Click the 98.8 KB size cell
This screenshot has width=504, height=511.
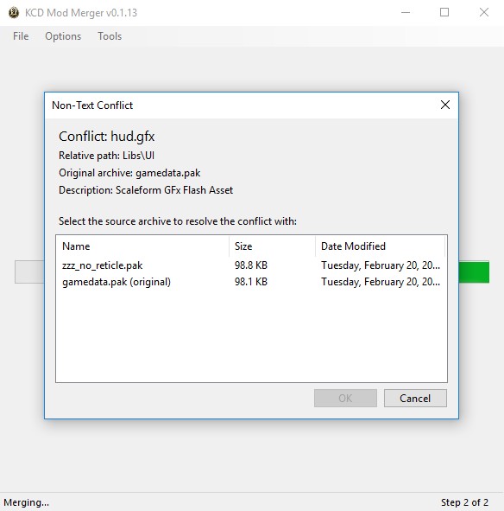pyautogui.click(x=251, y=265)
